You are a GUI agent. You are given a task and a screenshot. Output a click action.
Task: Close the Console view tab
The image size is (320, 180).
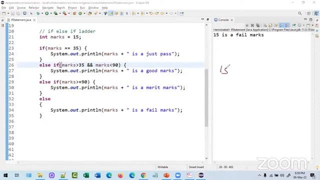pos(232,20)
